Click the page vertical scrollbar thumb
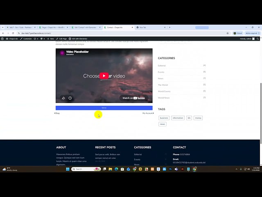The height and width of the screenshot is (197, 262). (261, 113)
